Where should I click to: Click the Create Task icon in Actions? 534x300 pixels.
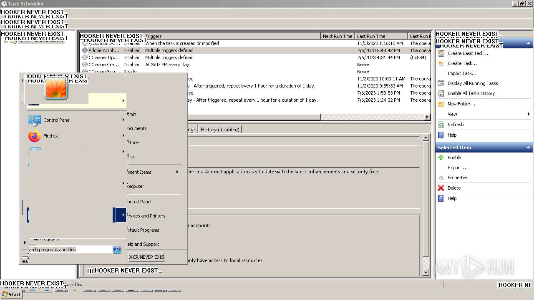441,63
